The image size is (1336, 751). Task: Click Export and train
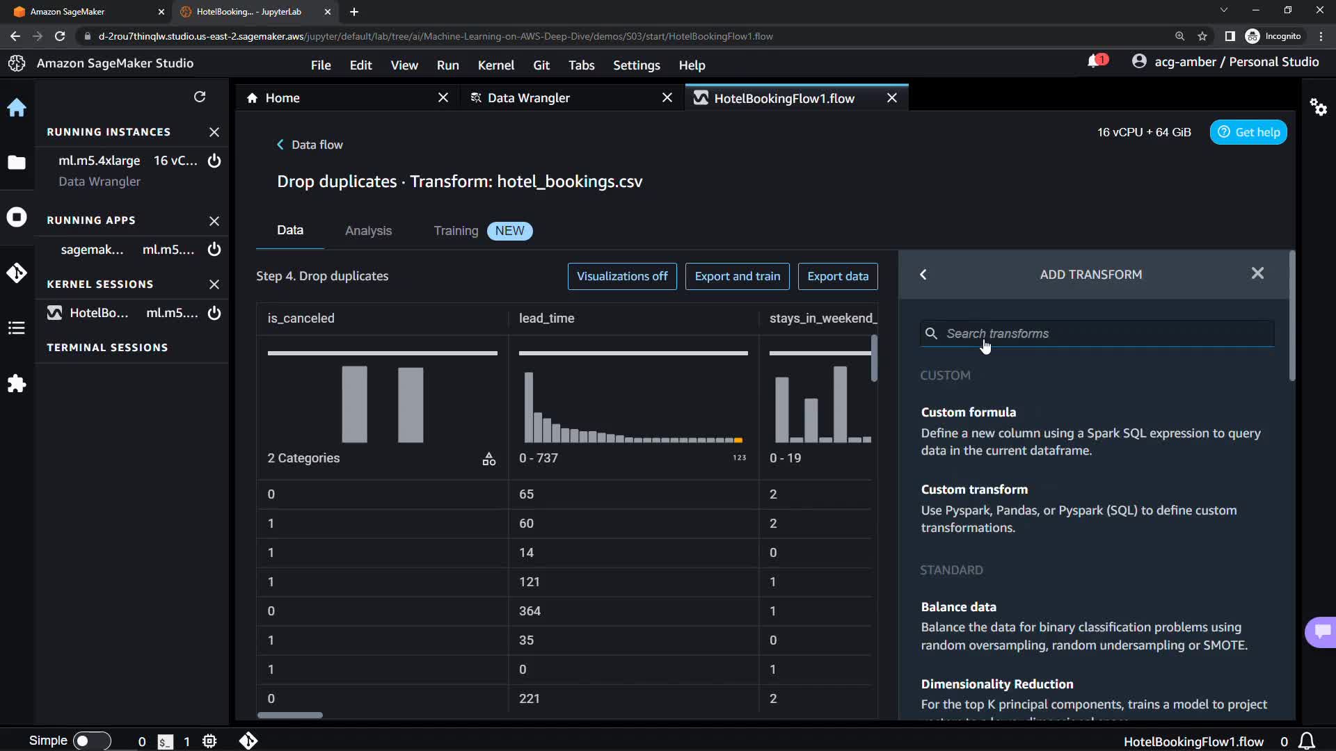737,276
